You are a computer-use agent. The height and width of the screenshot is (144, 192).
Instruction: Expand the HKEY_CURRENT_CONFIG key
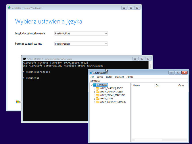[x=95, y=102]
